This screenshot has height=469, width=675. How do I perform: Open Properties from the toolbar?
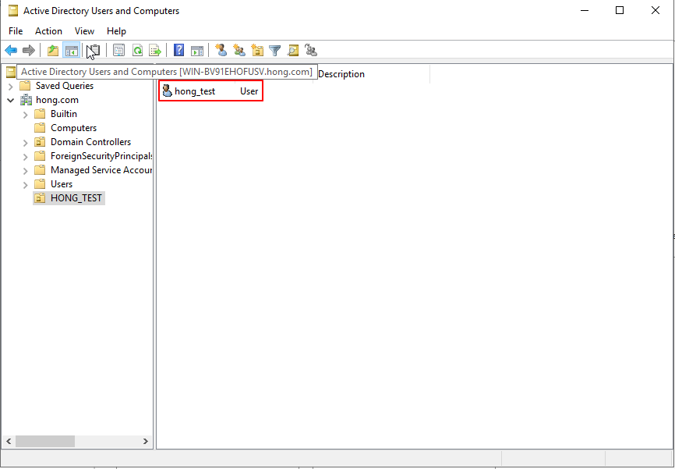click(118, 51)
